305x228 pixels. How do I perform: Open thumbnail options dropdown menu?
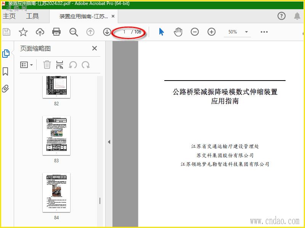click(26, 65)
